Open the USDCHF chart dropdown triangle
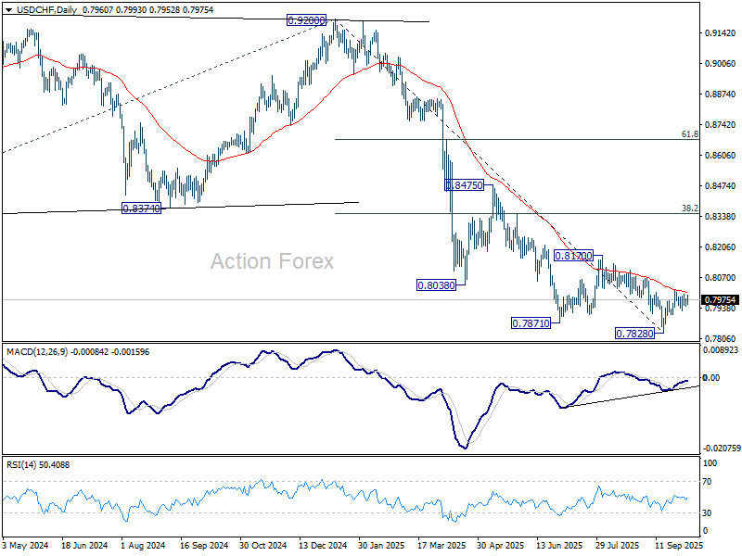The width and height of the screenshot is (742, 556). [8, 10]
